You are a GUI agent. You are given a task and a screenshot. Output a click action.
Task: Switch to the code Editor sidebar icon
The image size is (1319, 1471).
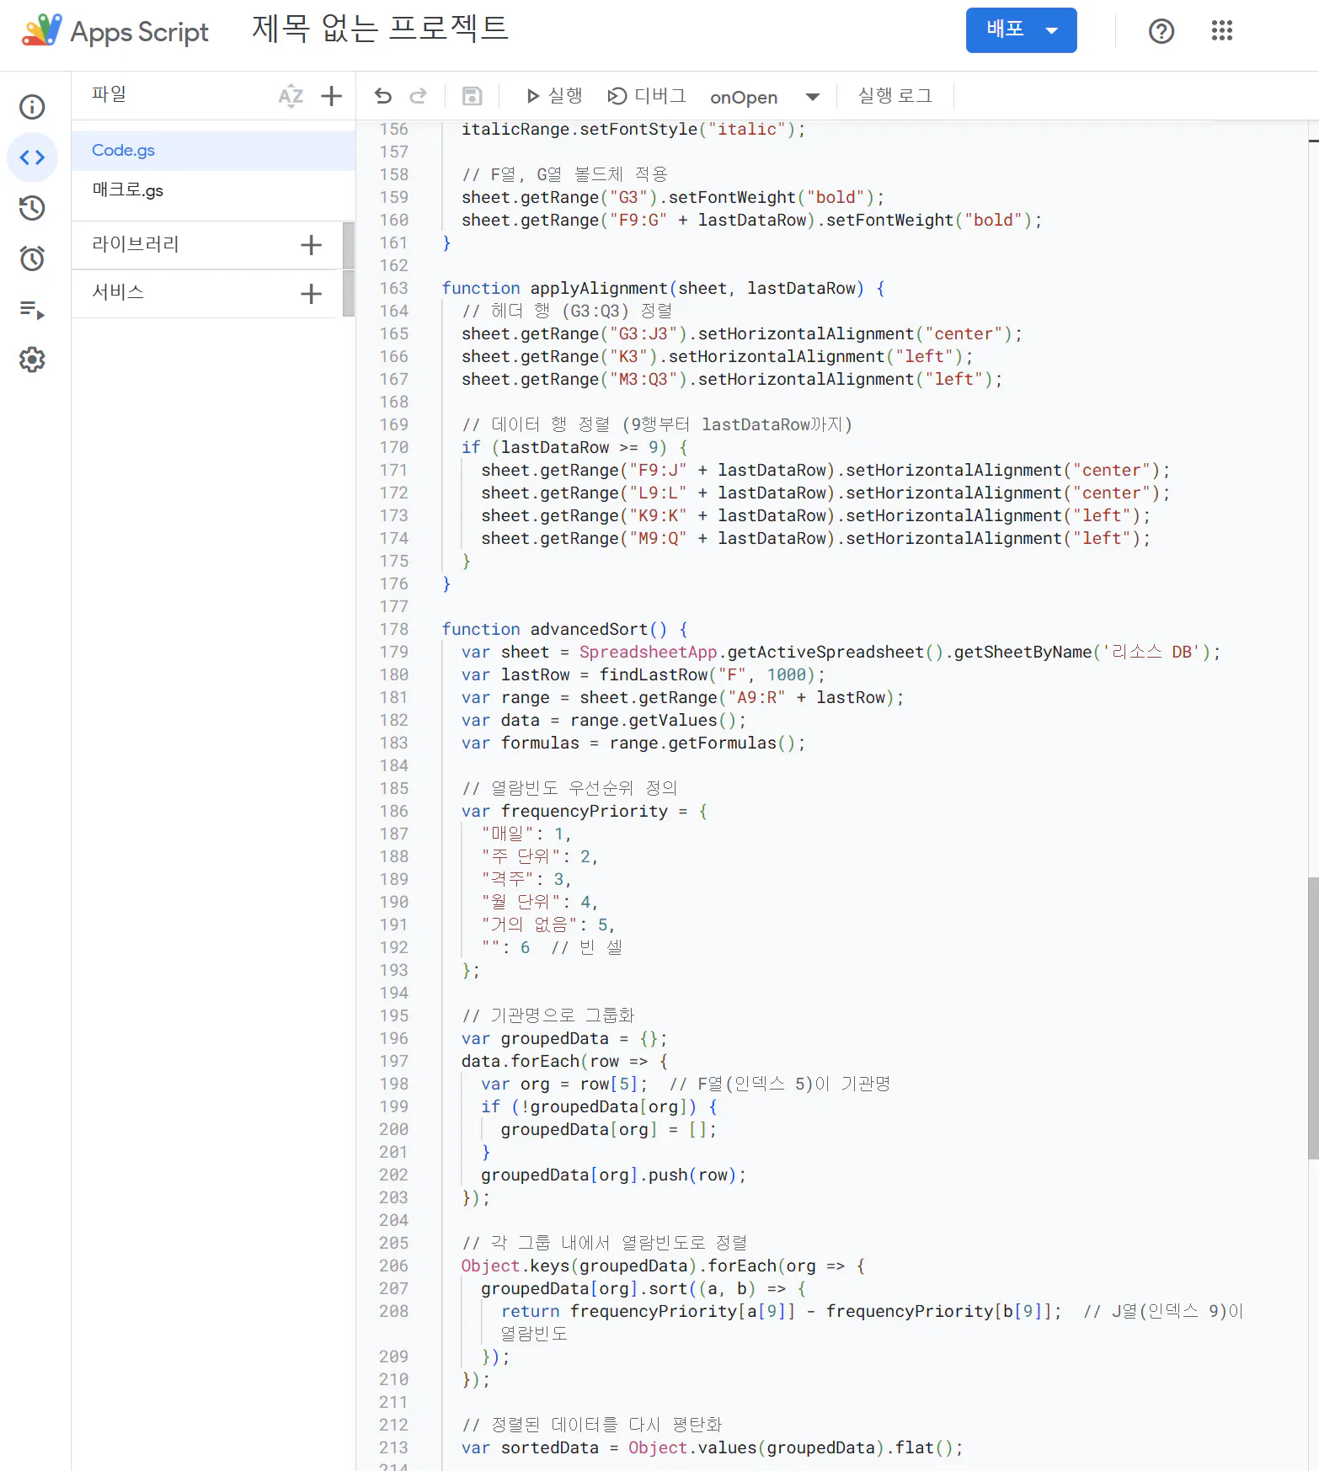tap(32, 157)
